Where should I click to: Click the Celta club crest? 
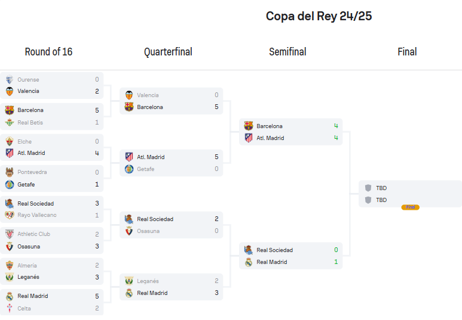[10, 308]
